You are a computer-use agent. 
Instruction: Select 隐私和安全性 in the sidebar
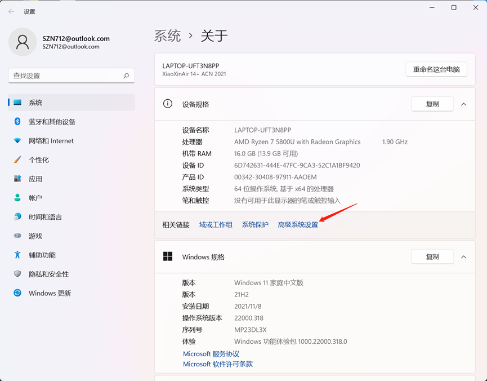(72, 274)
